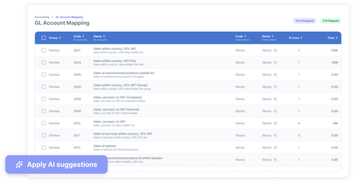Filter by the 278 Mapped badge

point(330,21)
